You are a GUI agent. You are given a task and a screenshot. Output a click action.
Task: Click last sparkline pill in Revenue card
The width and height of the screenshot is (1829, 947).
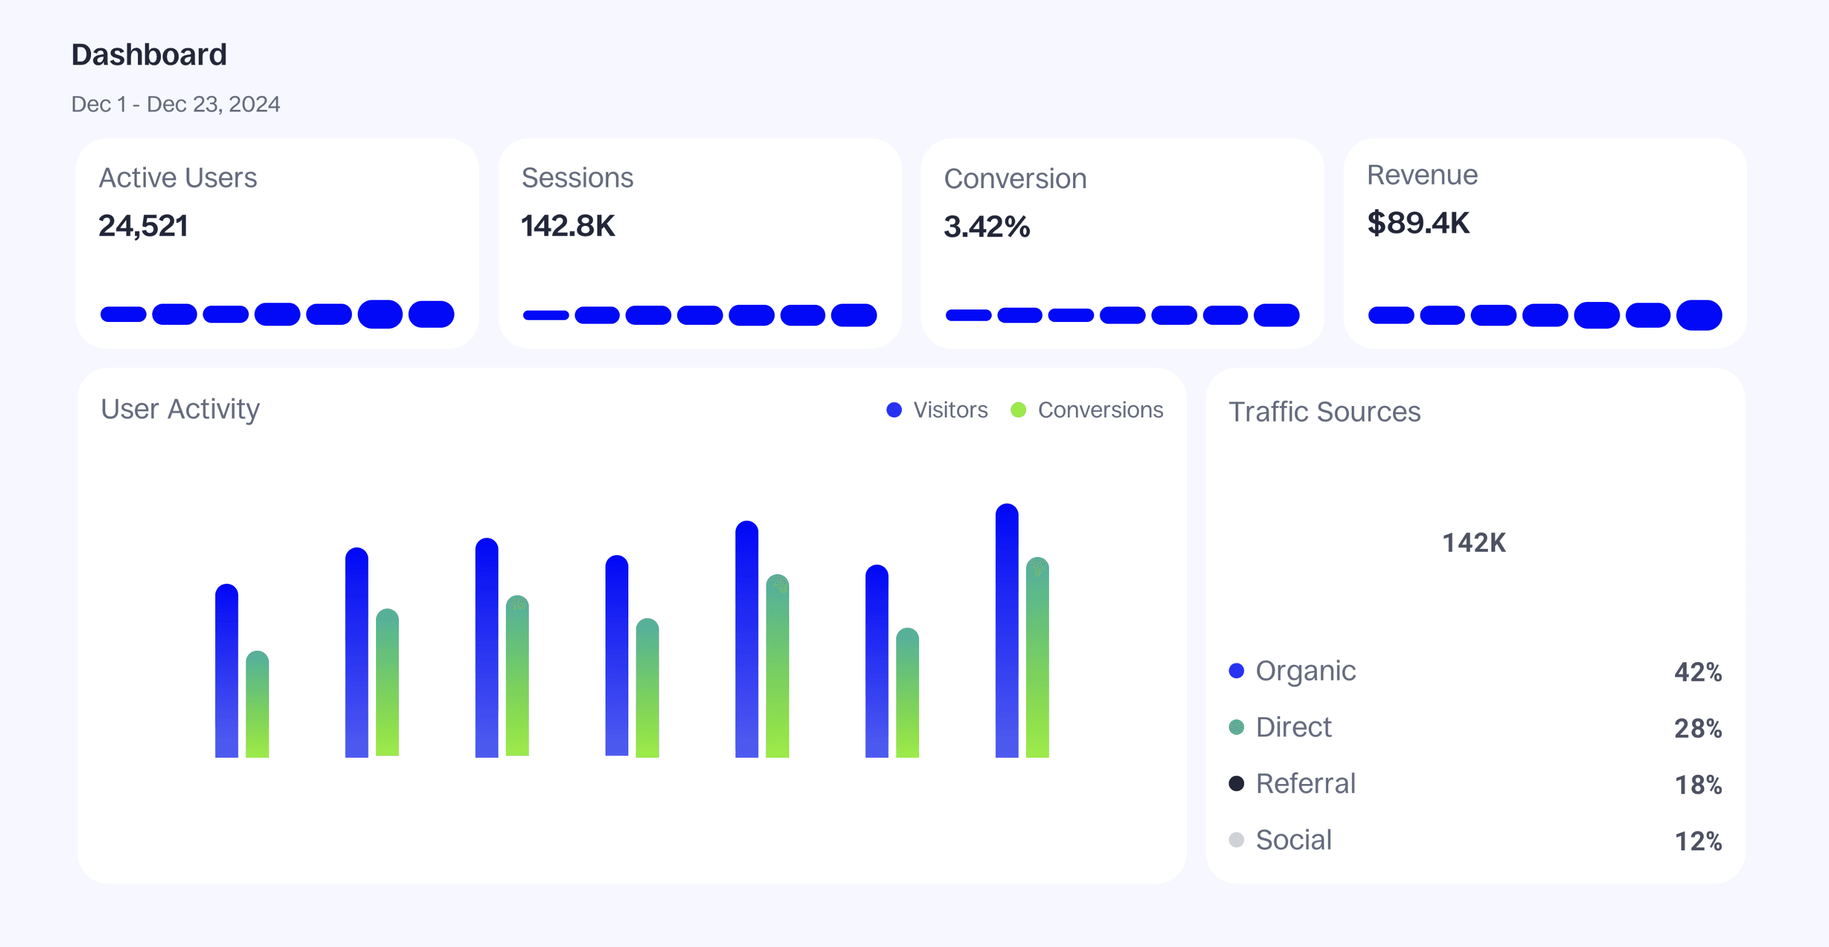[x=1699, y=315]
